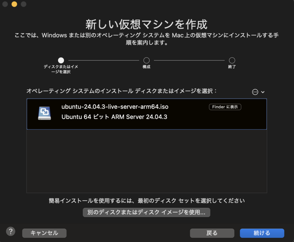Click the 構成 step label
Screen dimensions: 294x242
click(146, 67)
